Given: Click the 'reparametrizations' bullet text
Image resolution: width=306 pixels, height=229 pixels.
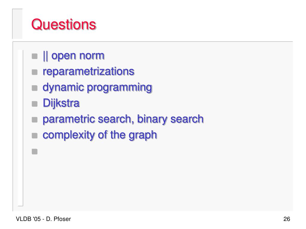Looking at the screenshot, I should tap(88, 72).
